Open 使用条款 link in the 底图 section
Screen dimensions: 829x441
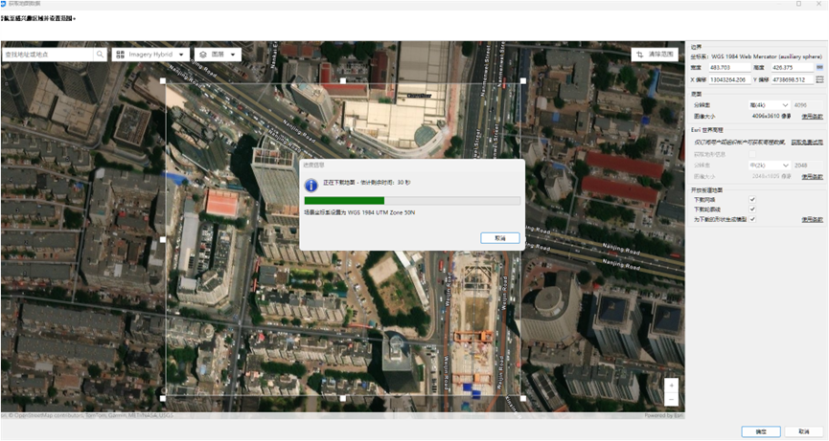click(812, 117)
